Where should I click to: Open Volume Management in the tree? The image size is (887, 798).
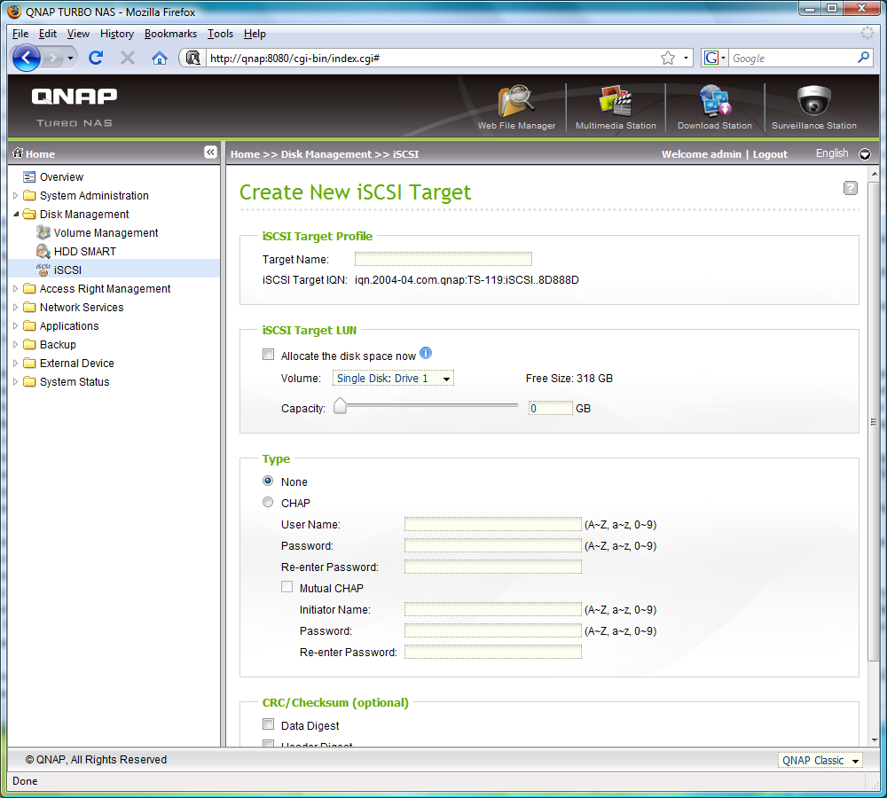[106, 232]
